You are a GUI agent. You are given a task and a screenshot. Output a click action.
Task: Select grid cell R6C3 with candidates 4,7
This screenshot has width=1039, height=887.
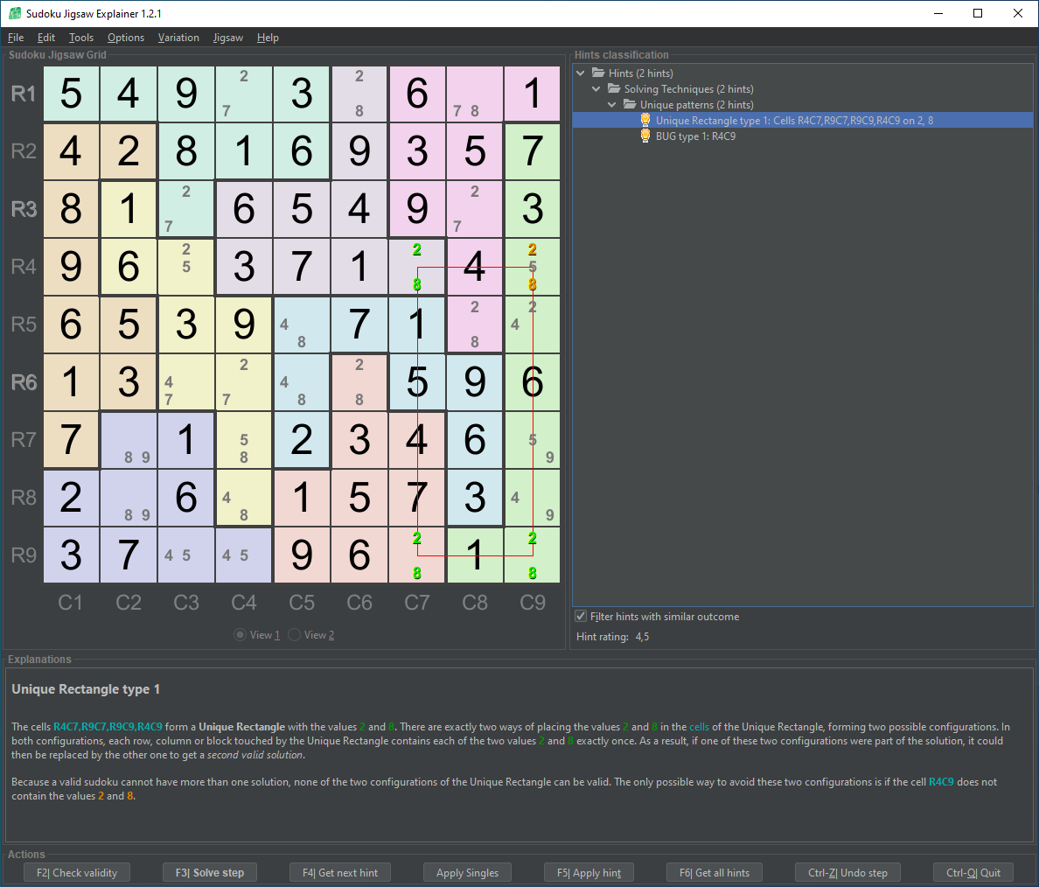pos(186,382)
